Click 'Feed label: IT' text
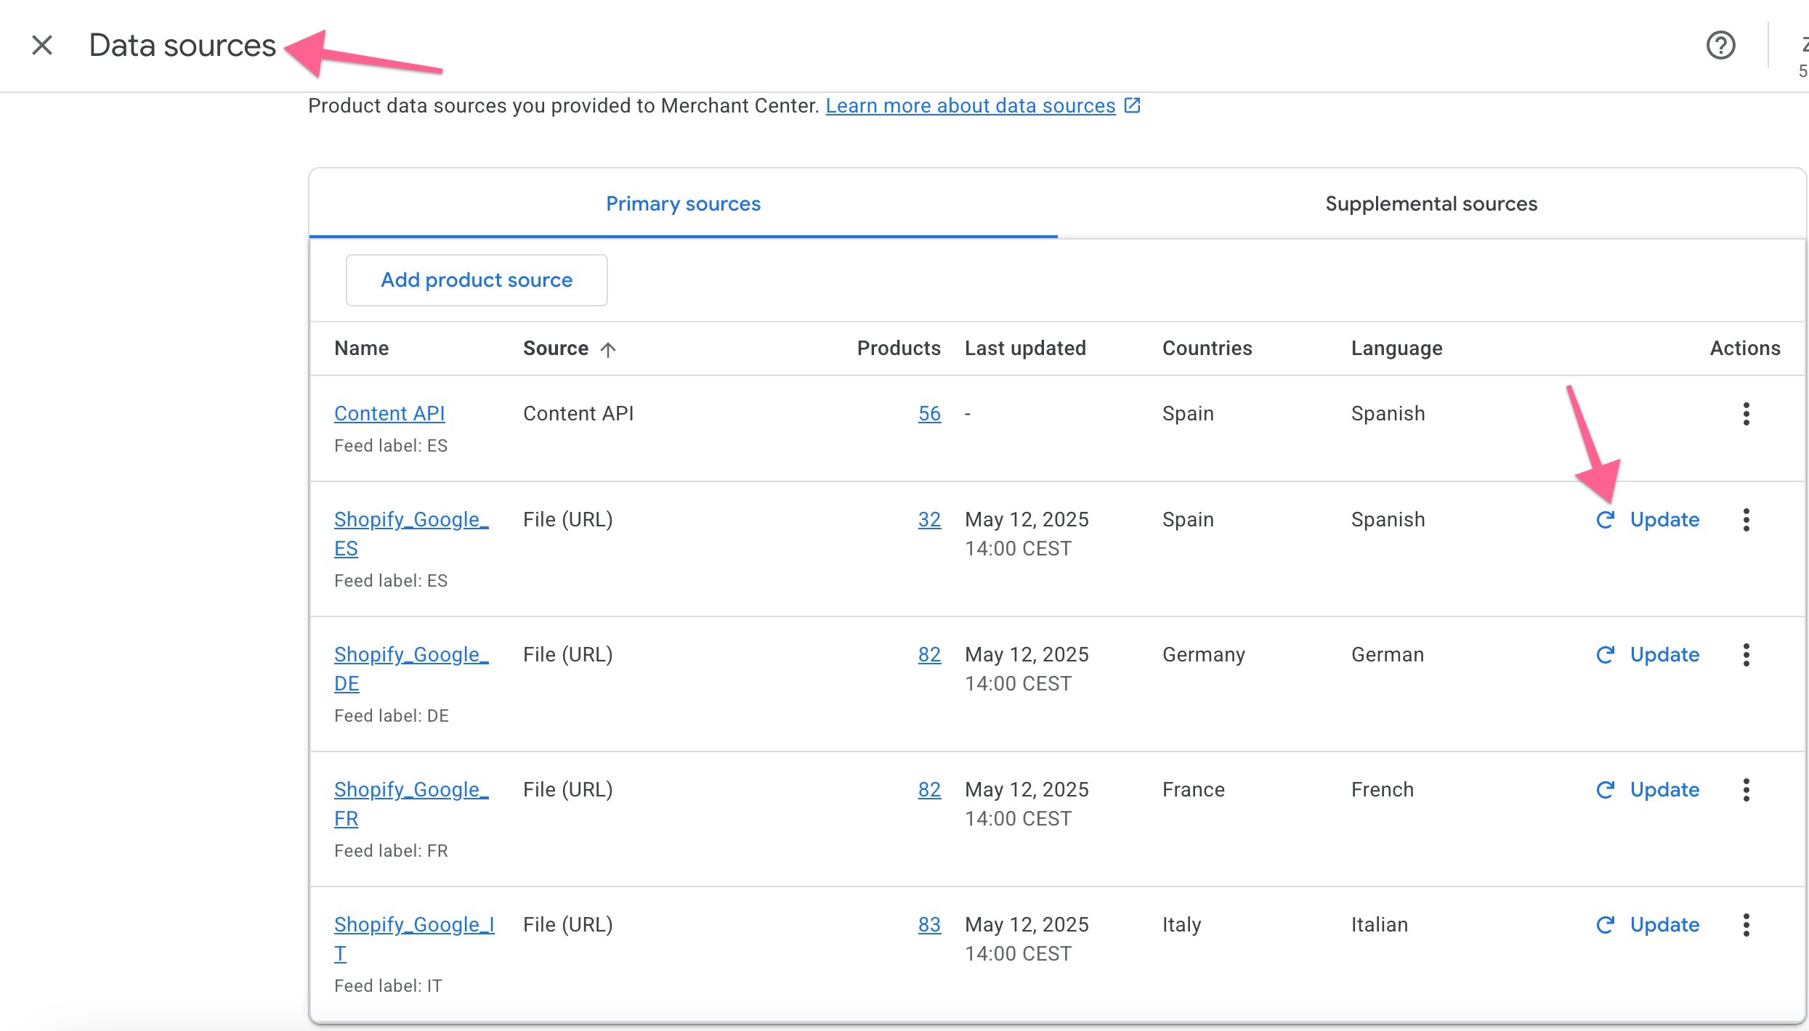Screen dimensions: 1809x1031 point(388,986)
